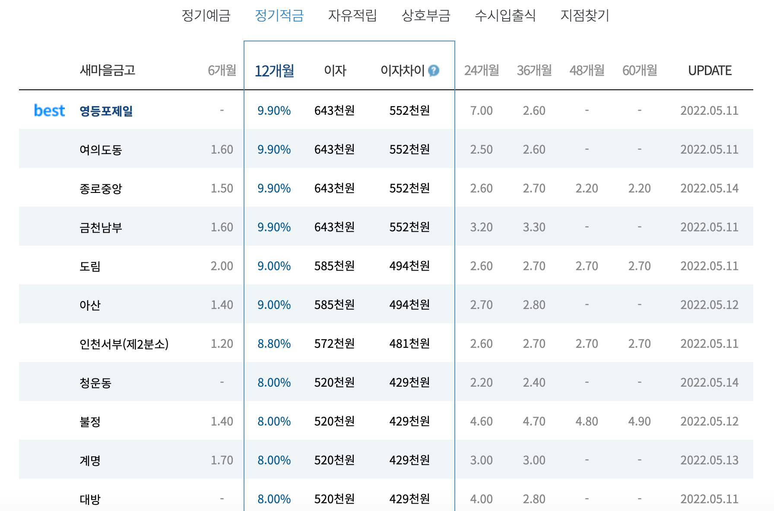Open the 자유적립 tab
This screenshot has width=774, height=511.
(352, 16)
